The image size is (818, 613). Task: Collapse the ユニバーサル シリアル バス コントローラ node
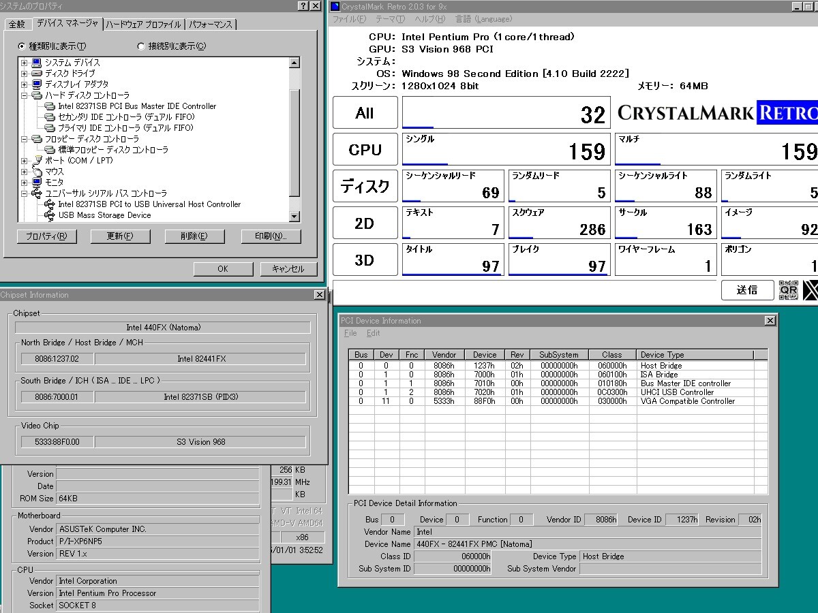click(25, 193)
